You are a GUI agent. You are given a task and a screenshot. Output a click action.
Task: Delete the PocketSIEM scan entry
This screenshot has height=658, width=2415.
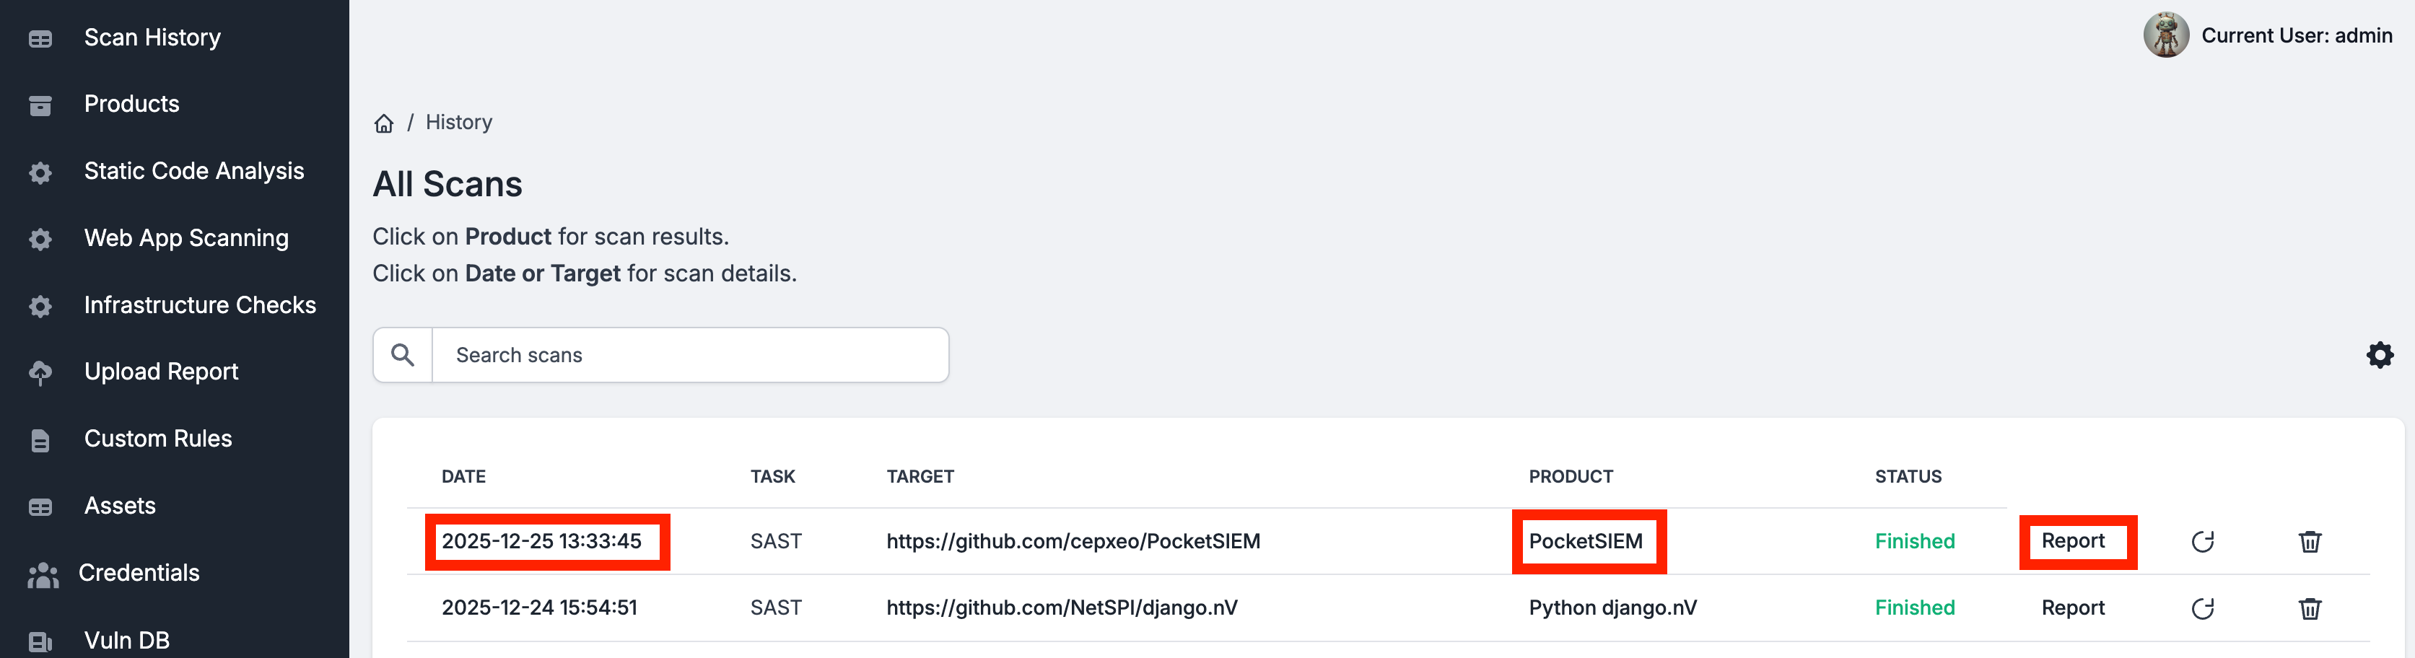point(2309,542)
